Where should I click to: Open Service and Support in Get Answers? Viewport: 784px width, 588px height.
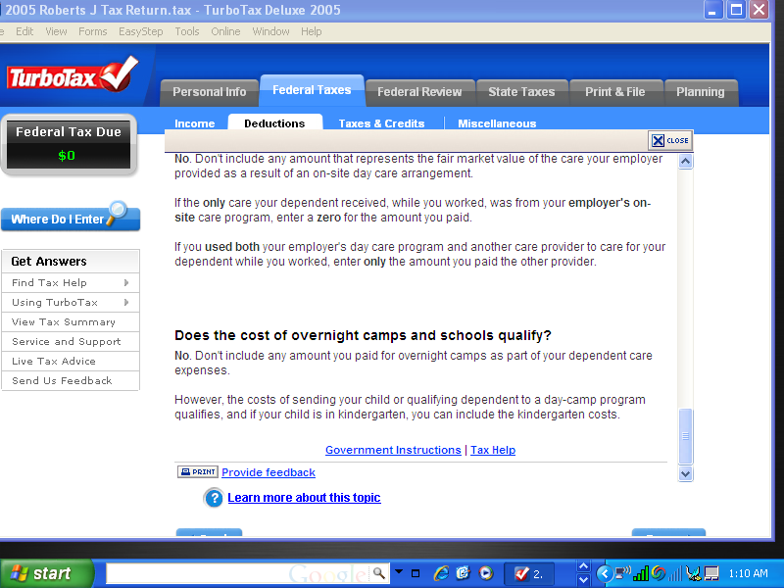pyautogui.click(x=71, y=341)
